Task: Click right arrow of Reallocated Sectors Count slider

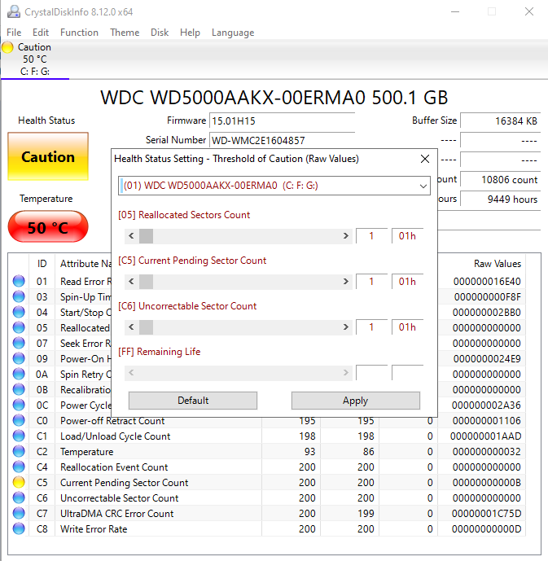Action: tap(345, 236)
